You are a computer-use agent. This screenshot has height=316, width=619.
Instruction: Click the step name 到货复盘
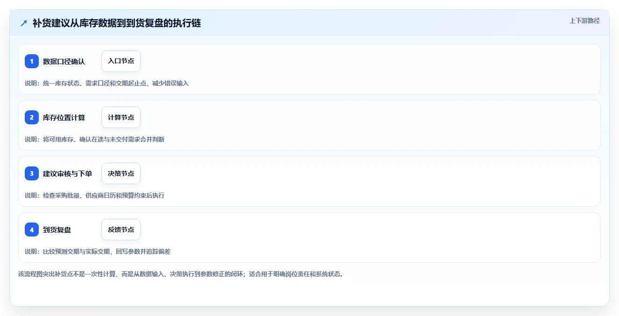[57, 230]
